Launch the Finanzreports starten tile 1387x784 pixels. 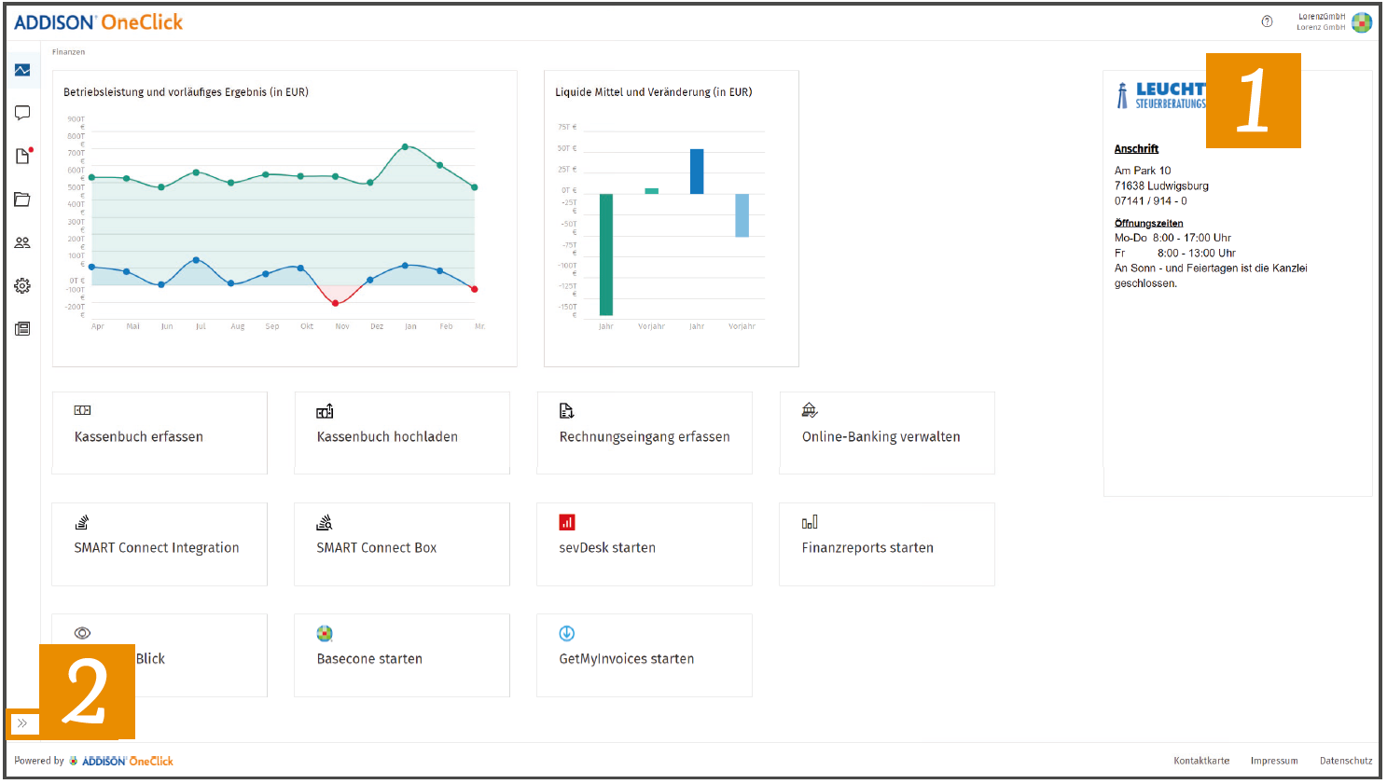coord(887,544)
